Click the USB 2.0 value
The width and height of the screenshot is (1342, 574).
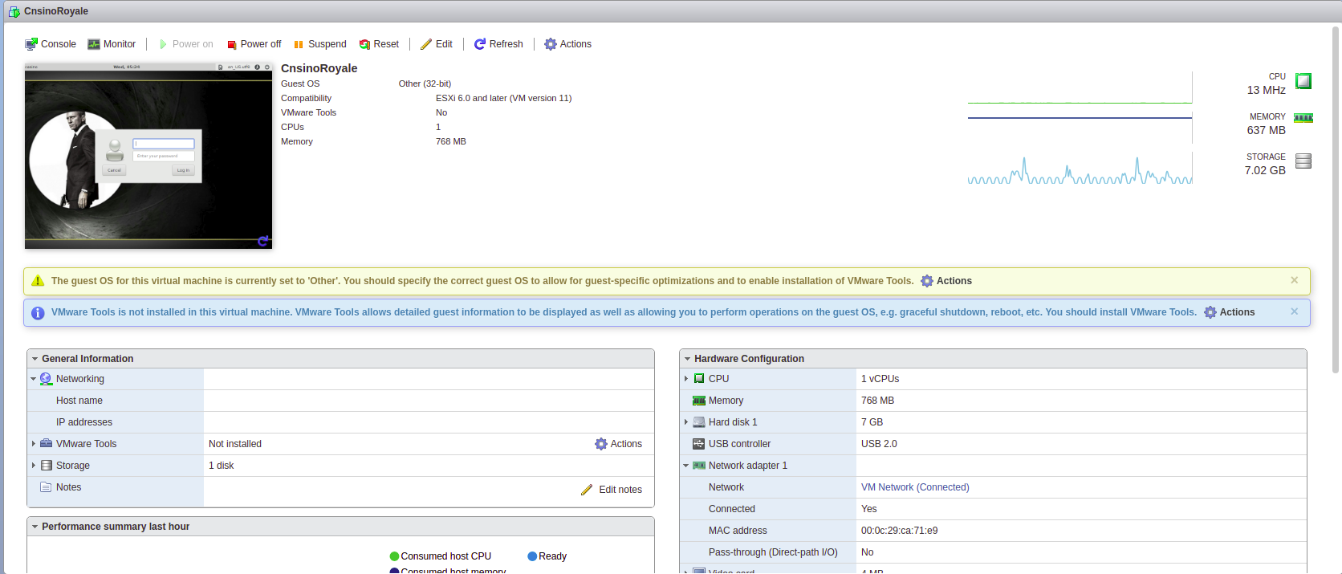tap(879, 444)
